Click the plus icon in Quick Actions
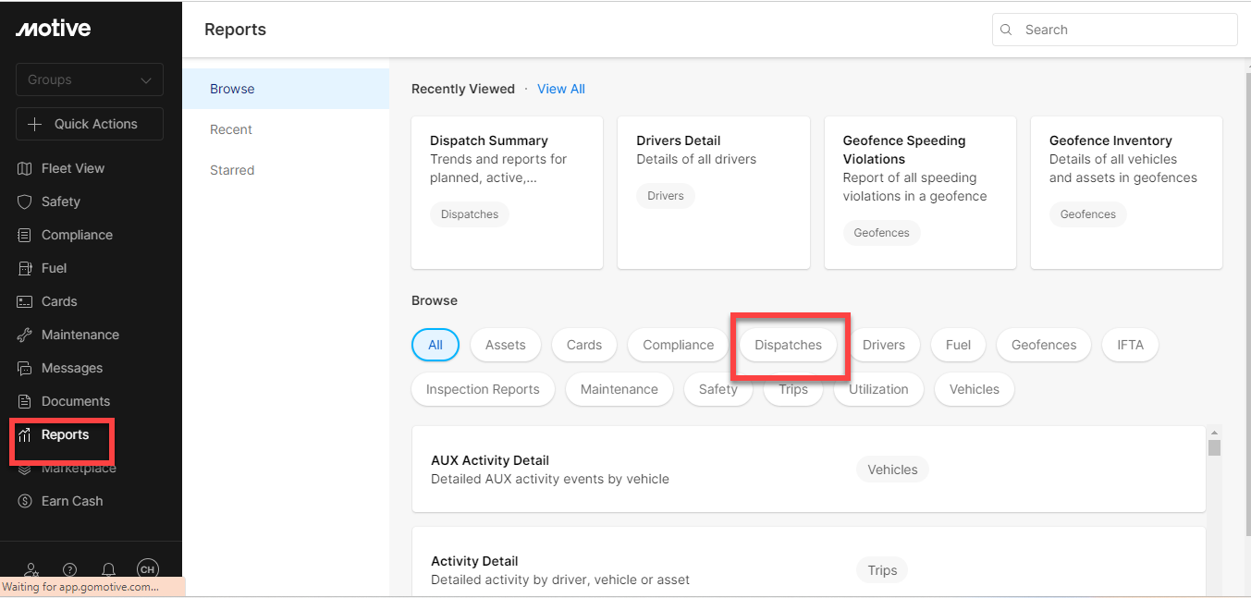This screenshot has height=598, width=1251. 35,124
